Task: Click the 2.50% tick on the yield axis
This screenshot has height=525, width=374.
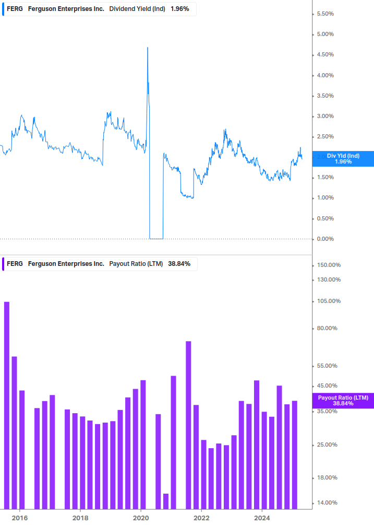Action: (325, 137)
